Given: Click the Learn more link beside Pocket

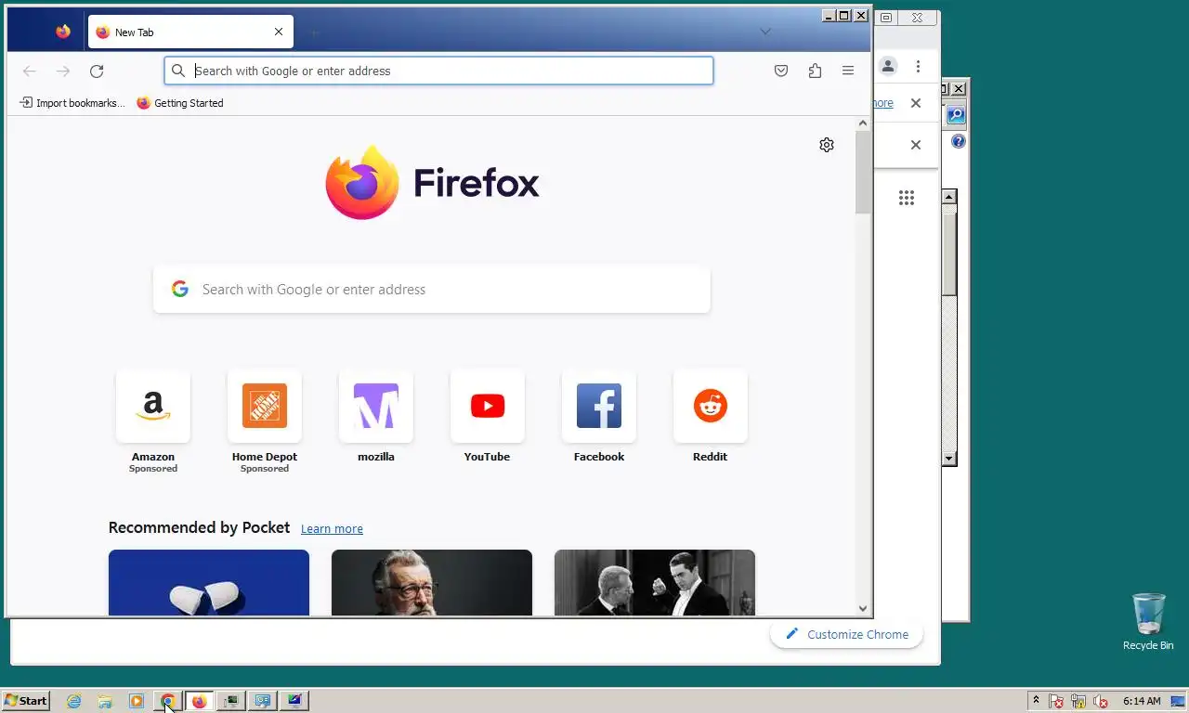Looking at the screenshot, I should click(332, 529).
